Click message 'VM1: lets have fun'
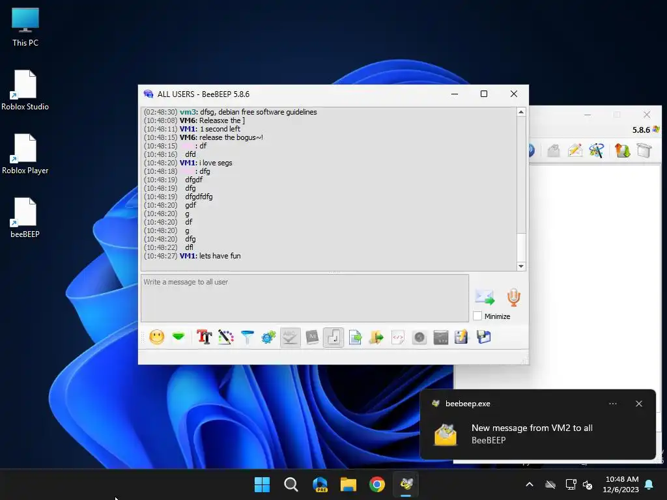The width and height of the screenshot is (667, 500). [x=210, y=256]
